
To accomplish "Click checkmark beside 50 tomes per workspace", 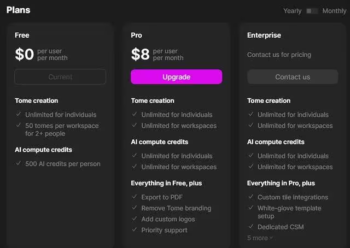I will pyautogui.click(x=19, y=126).
